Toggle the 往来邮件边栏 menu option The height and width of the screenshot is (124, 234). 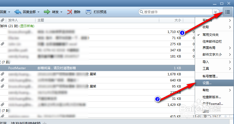215,41
